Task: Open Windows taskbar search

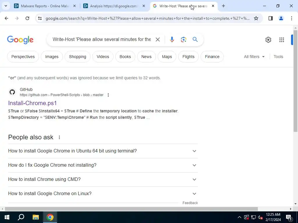Action: pos(21,217)
